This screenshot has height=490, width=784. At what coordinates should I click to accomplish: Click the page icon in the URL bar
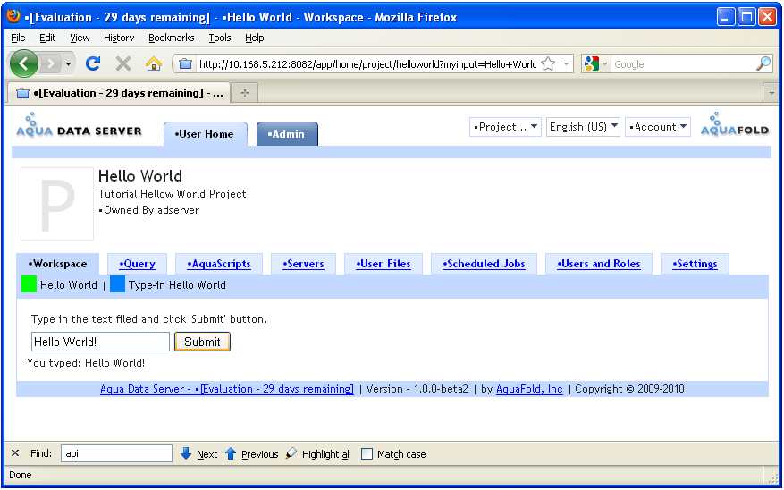click(x=186, y=64)
